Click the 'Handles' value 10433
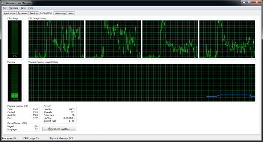263x142 pixels. [71, 109]
